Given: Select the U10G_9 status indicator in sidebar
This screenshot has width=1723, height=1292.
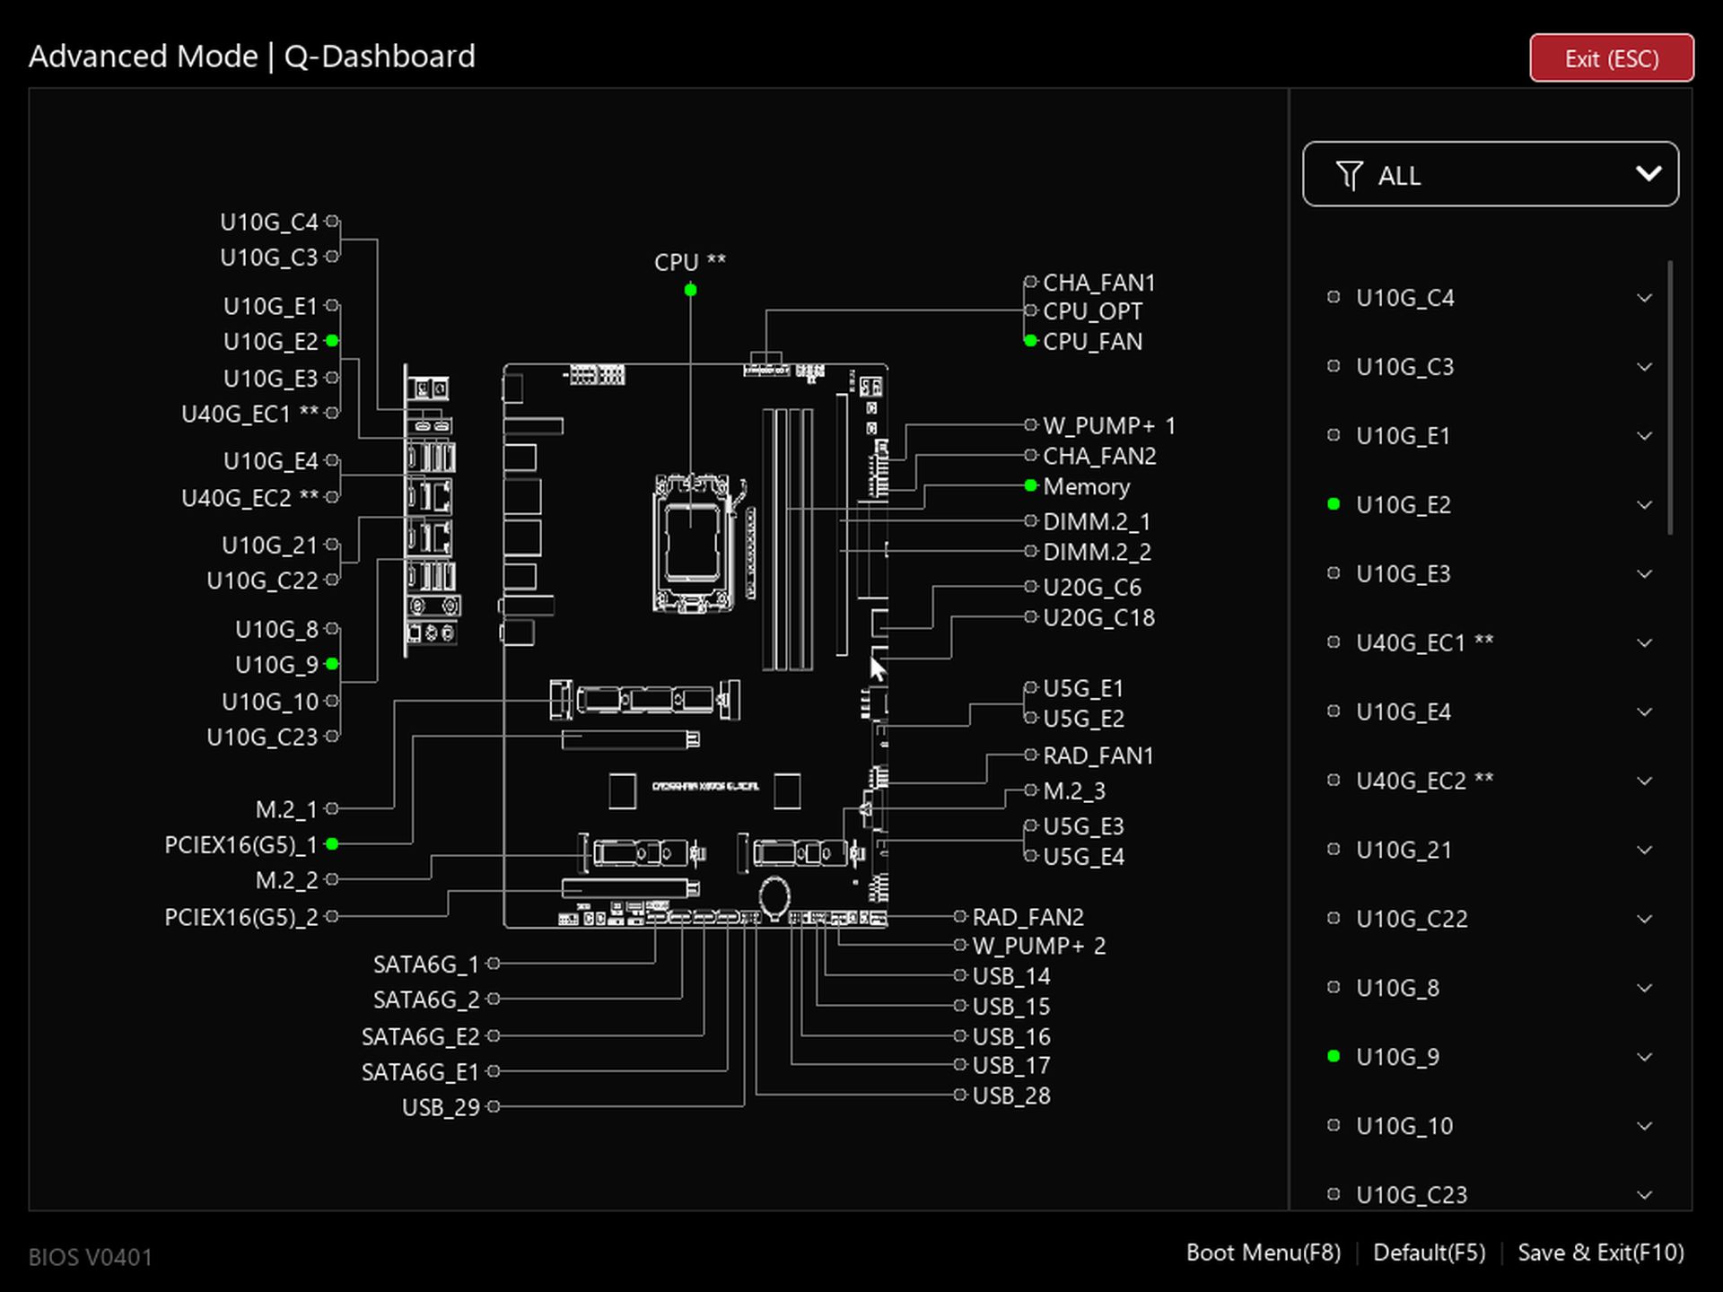Looking at the screenshot, I should [1333, 1056].
